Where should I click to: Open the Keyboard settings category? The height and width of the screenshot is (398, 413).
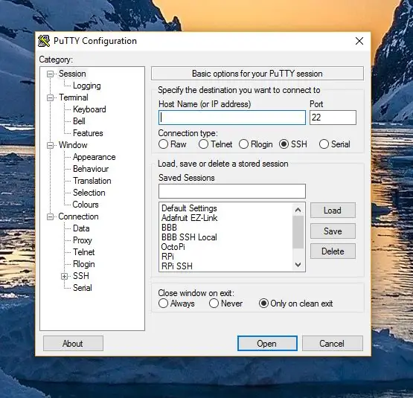[89, 109]
